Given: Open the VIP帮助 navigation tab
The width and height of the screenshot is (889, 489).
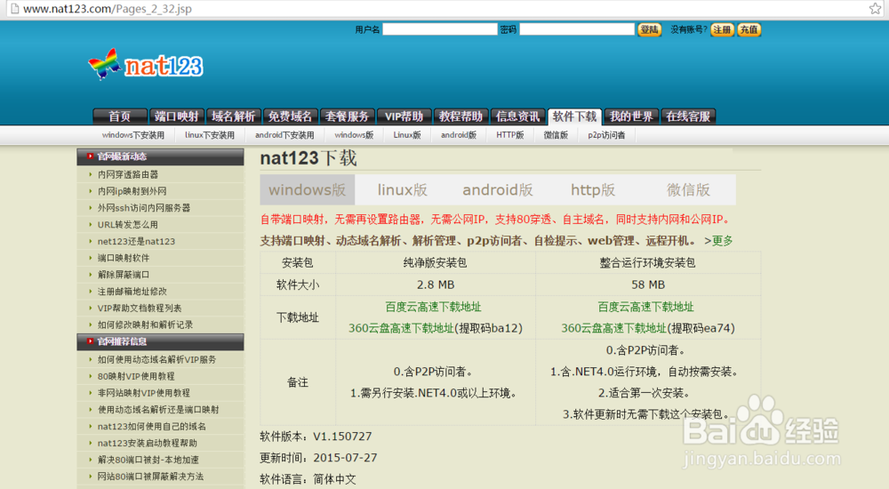Looking at the screenshot, I should click(x=404, y=116).
